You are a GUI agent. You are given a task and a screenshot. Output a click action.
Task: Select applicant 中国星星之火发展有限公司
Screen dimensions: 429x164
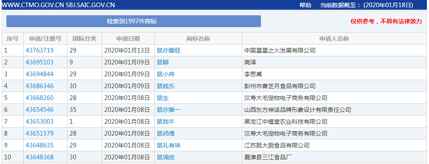pyautogui.click(x=280, y=50)
